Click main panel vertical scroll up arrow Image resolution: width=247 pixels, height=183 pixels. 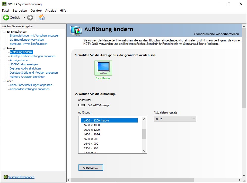(x=244, y=26)
